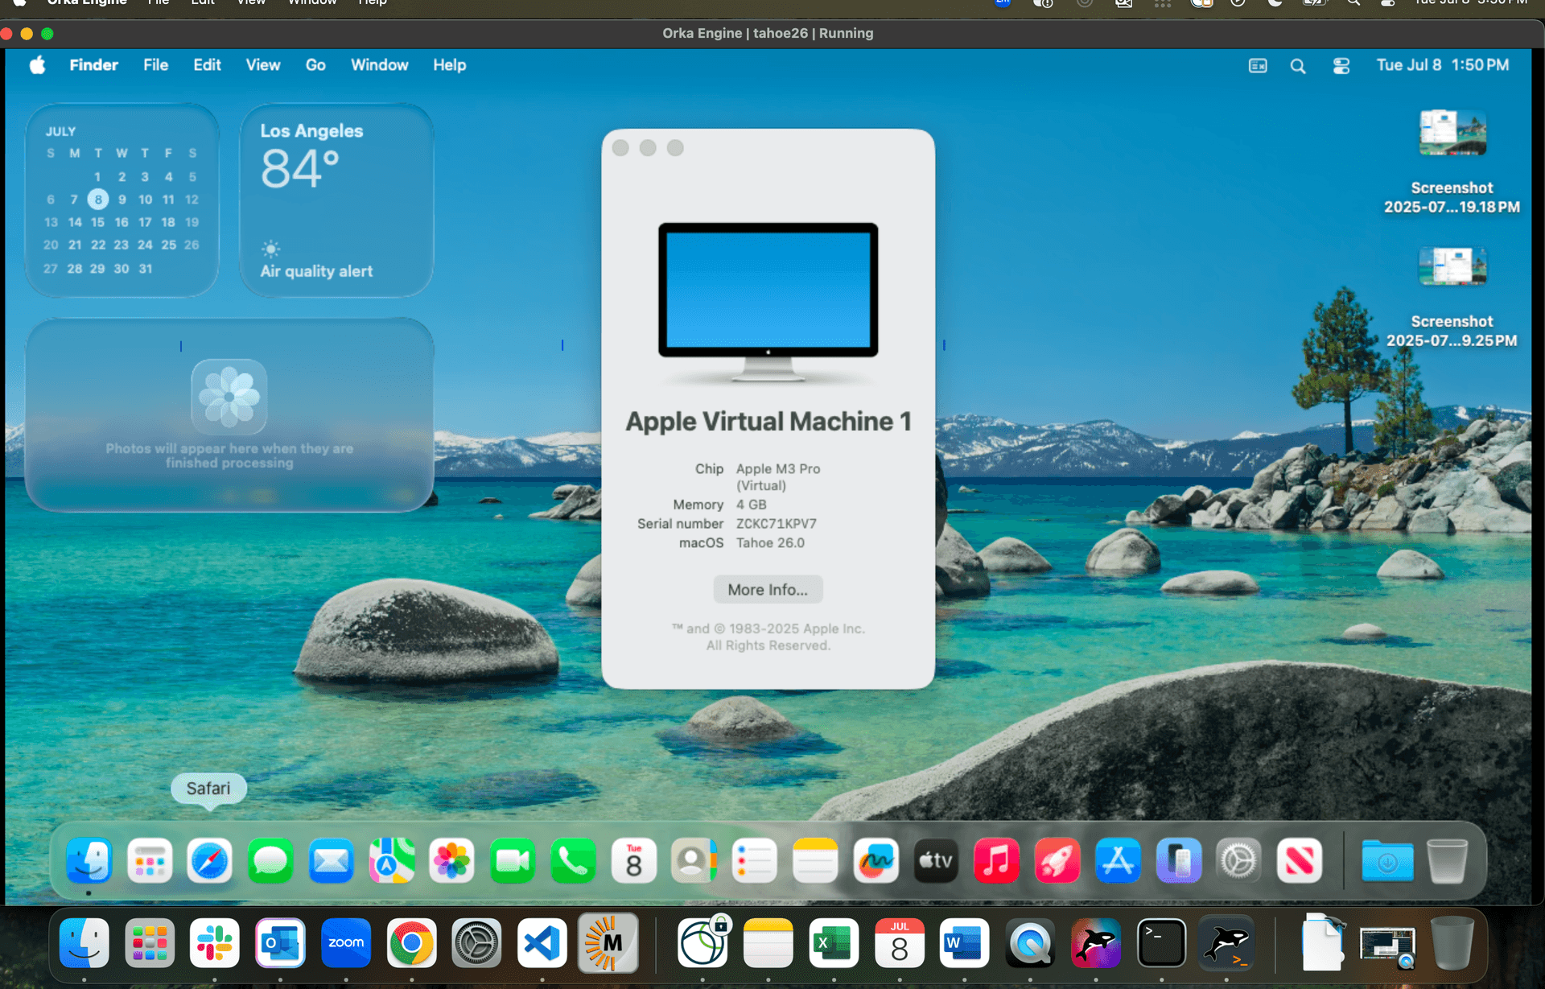Viewport: 1545px width, 989px height.
Task: Open the App Store from the dock
Action: tap(1118, 860)
